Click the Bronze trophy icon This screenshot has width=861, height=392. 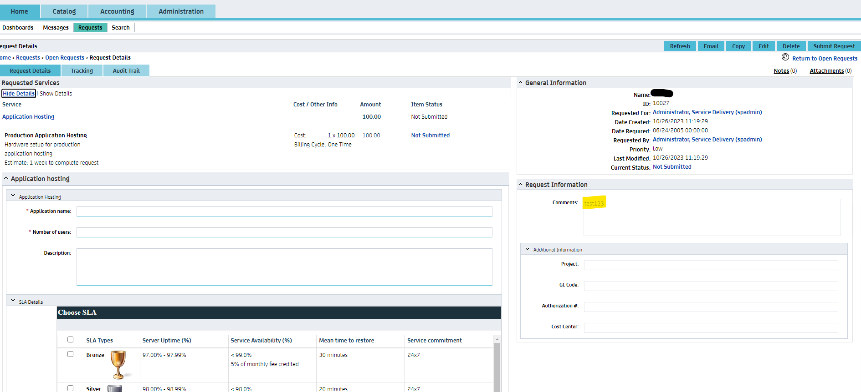tap(118, 364)
